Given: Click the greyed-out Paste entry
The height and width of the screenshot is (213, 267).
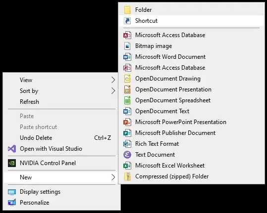Looking at the screenshot, I should pyautogui.click(x=61, y=116).
